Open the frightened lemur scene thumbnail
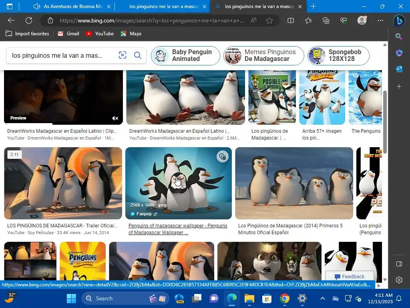Image resolution: width=410 pixels, height=308 pixels. (x=269, y=261)
